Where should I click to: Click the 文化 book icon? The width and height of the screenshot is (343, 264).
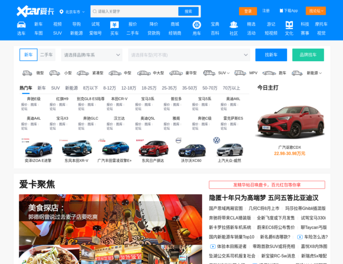pyautogui.click(x=289, y=25)
